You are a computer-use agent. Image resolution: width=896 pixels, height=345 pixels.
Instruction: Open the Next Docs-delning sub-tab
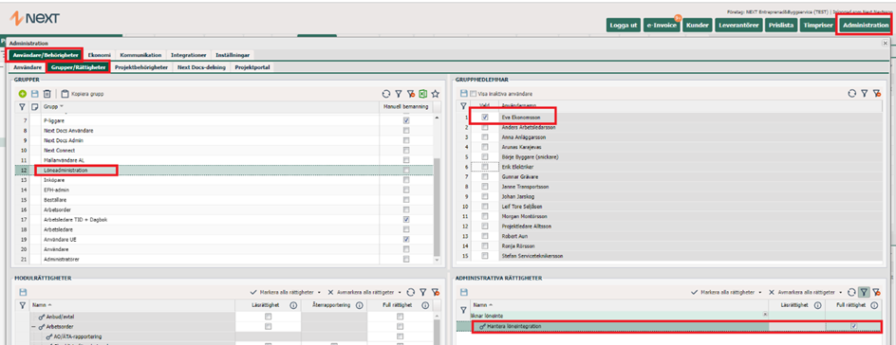pyautogui.click(x=202, y=67)
